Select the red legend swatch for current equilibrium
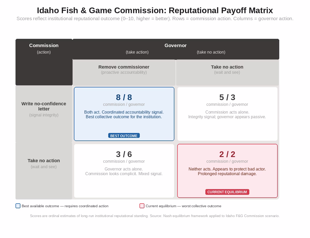The width and height of the screenshot is (310, 238). (x=142, y=206)
